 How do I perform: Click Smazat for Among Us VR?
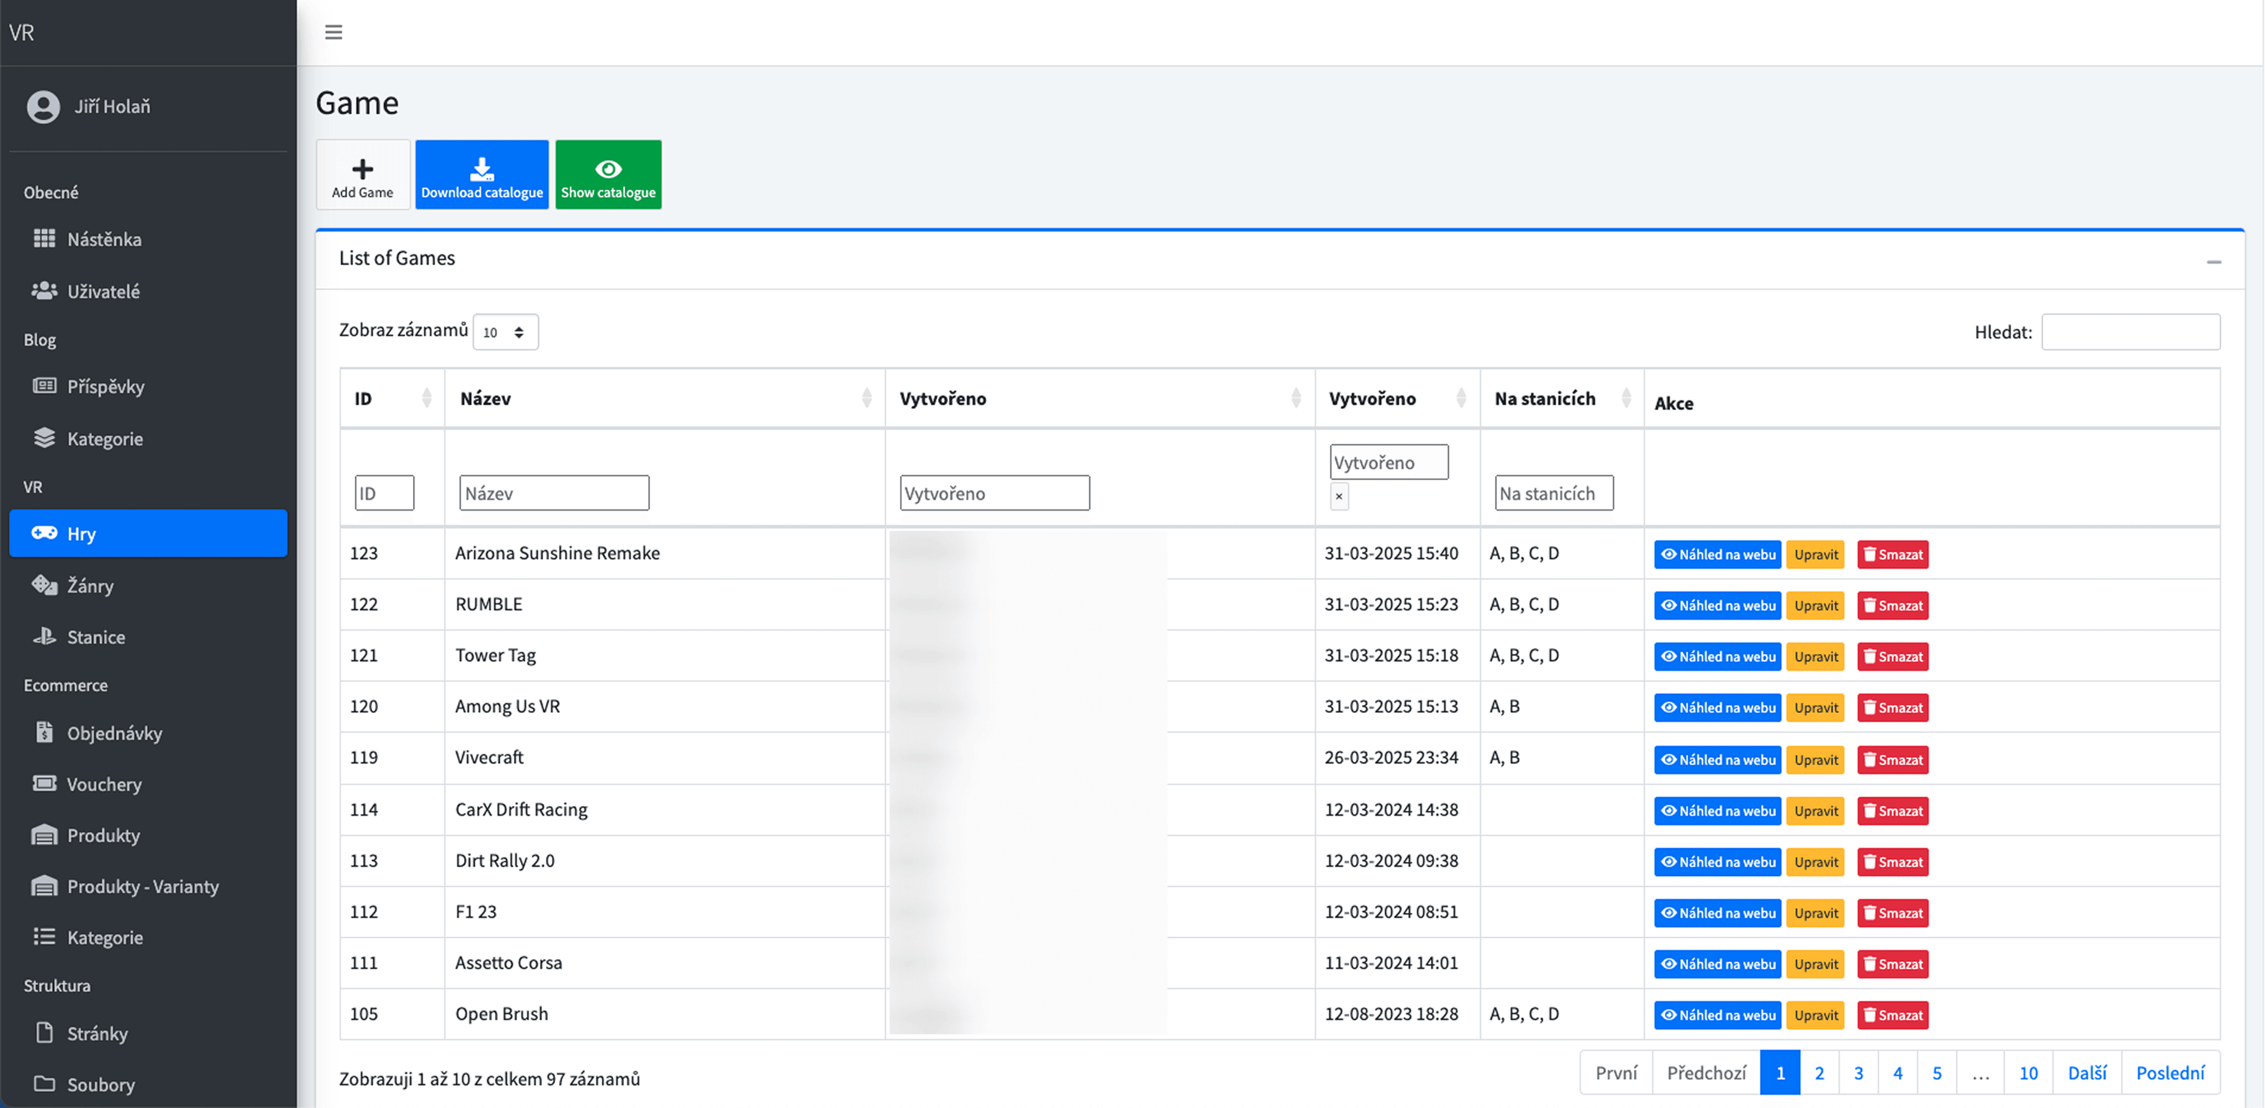pos(1892,707)
